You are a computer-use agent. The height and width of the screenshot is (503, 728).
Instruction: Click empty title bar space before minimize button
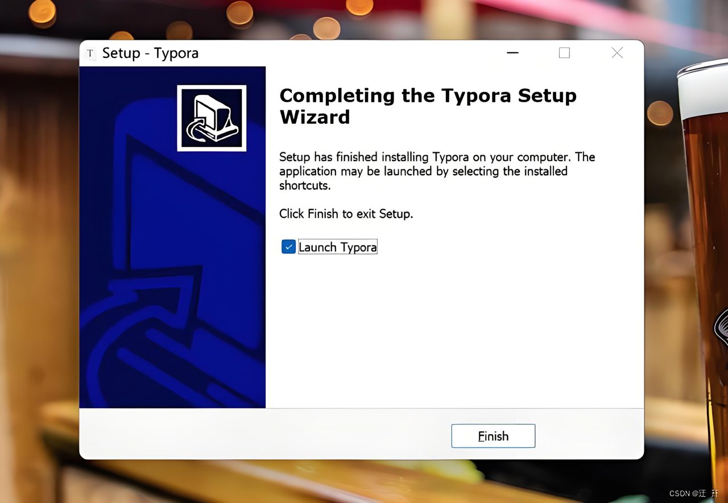click(347, 53)
